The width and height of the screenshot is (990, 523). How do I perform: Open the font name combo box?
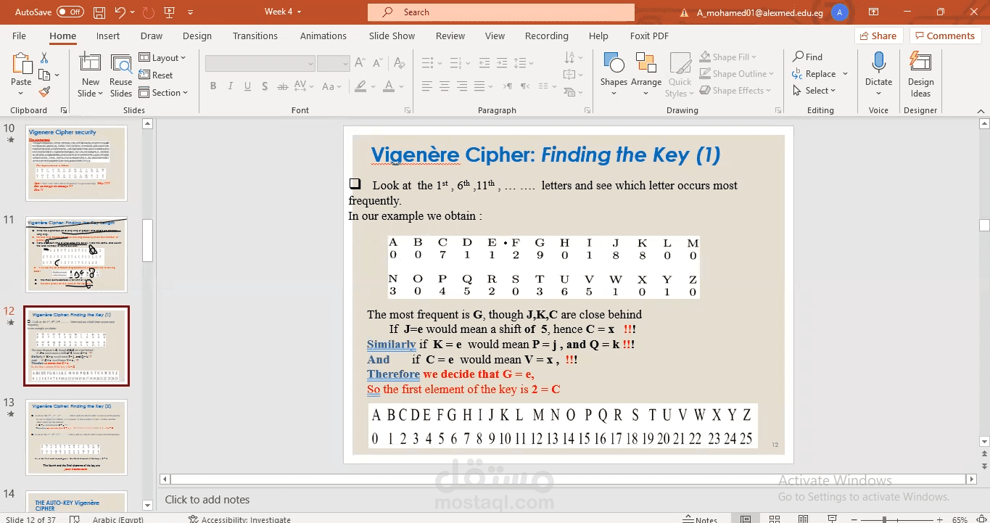260,64
